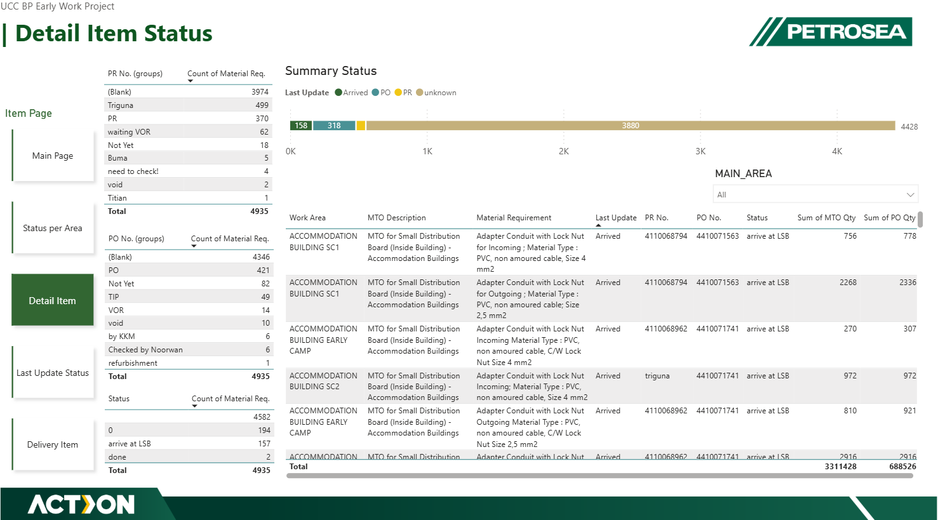The height and width of the screenshot is (520, 938).
Task: Select the Triguna row in PR table
Action: 189,105
